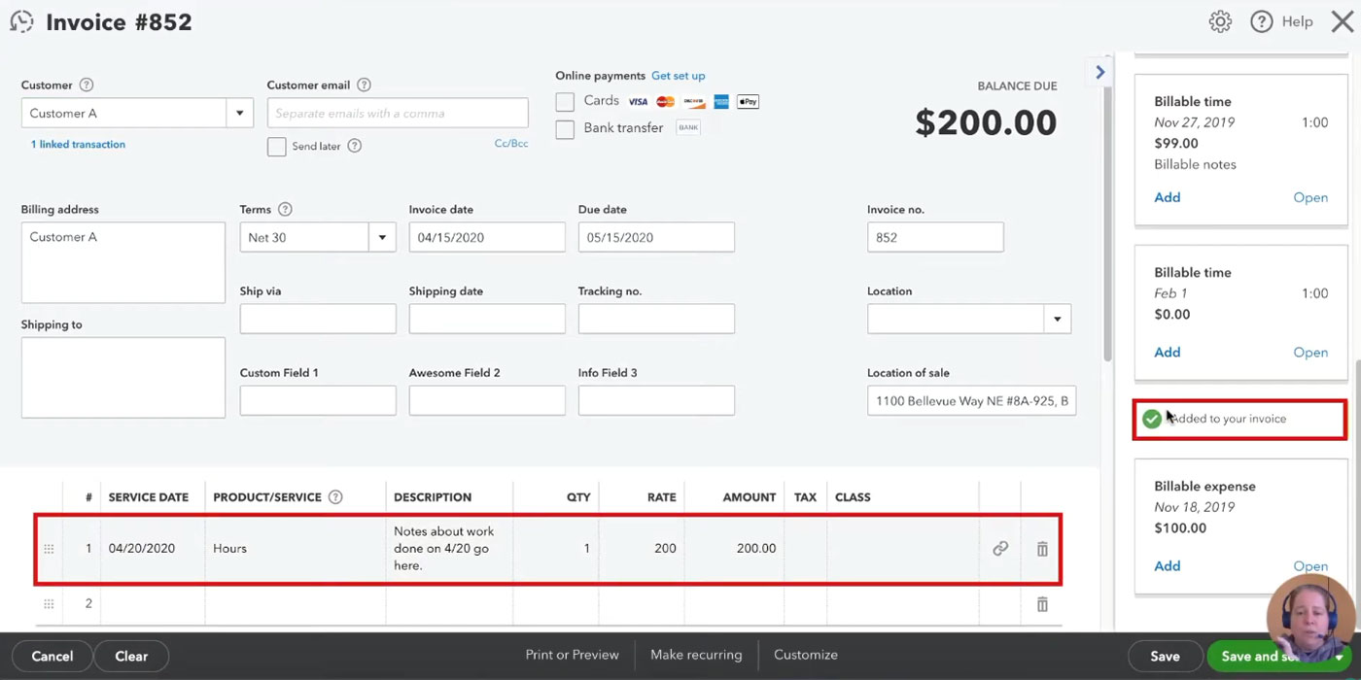Enable the Bank transfer checkbox
The image size is (1361, 680).
pyautogui.click(x=565, y=129)
